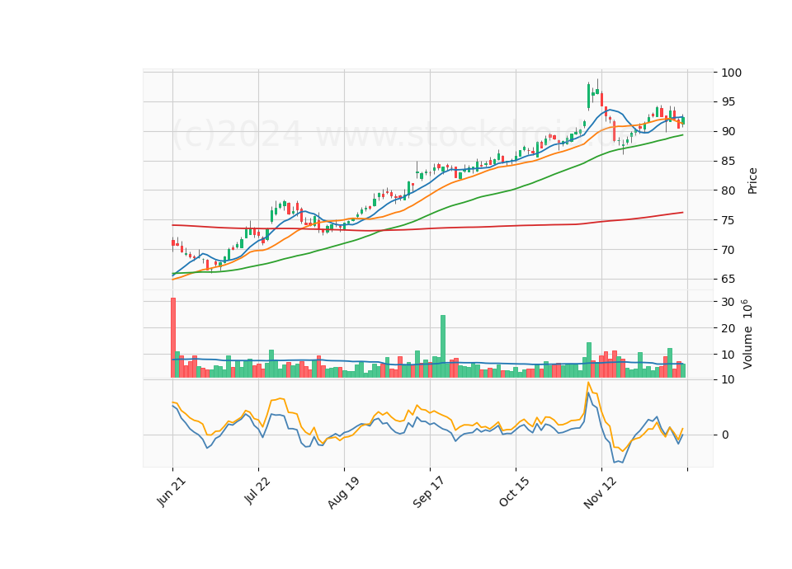
Task: Click the 0 oscillator axis label
Action: pos(725,435)
